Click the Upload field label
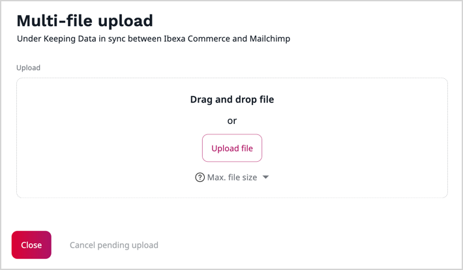The height and width of the screenshot is (270, 463). [x=28, y=67]
